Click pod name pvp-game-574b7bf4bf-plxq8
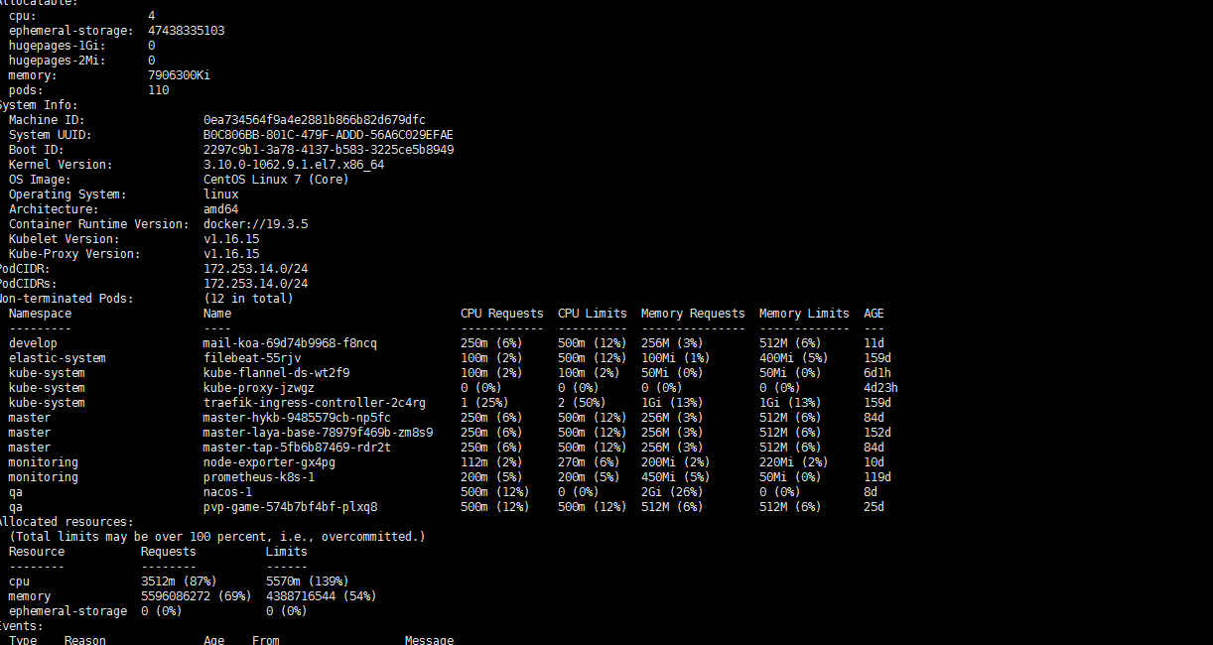 coord(290,507)
